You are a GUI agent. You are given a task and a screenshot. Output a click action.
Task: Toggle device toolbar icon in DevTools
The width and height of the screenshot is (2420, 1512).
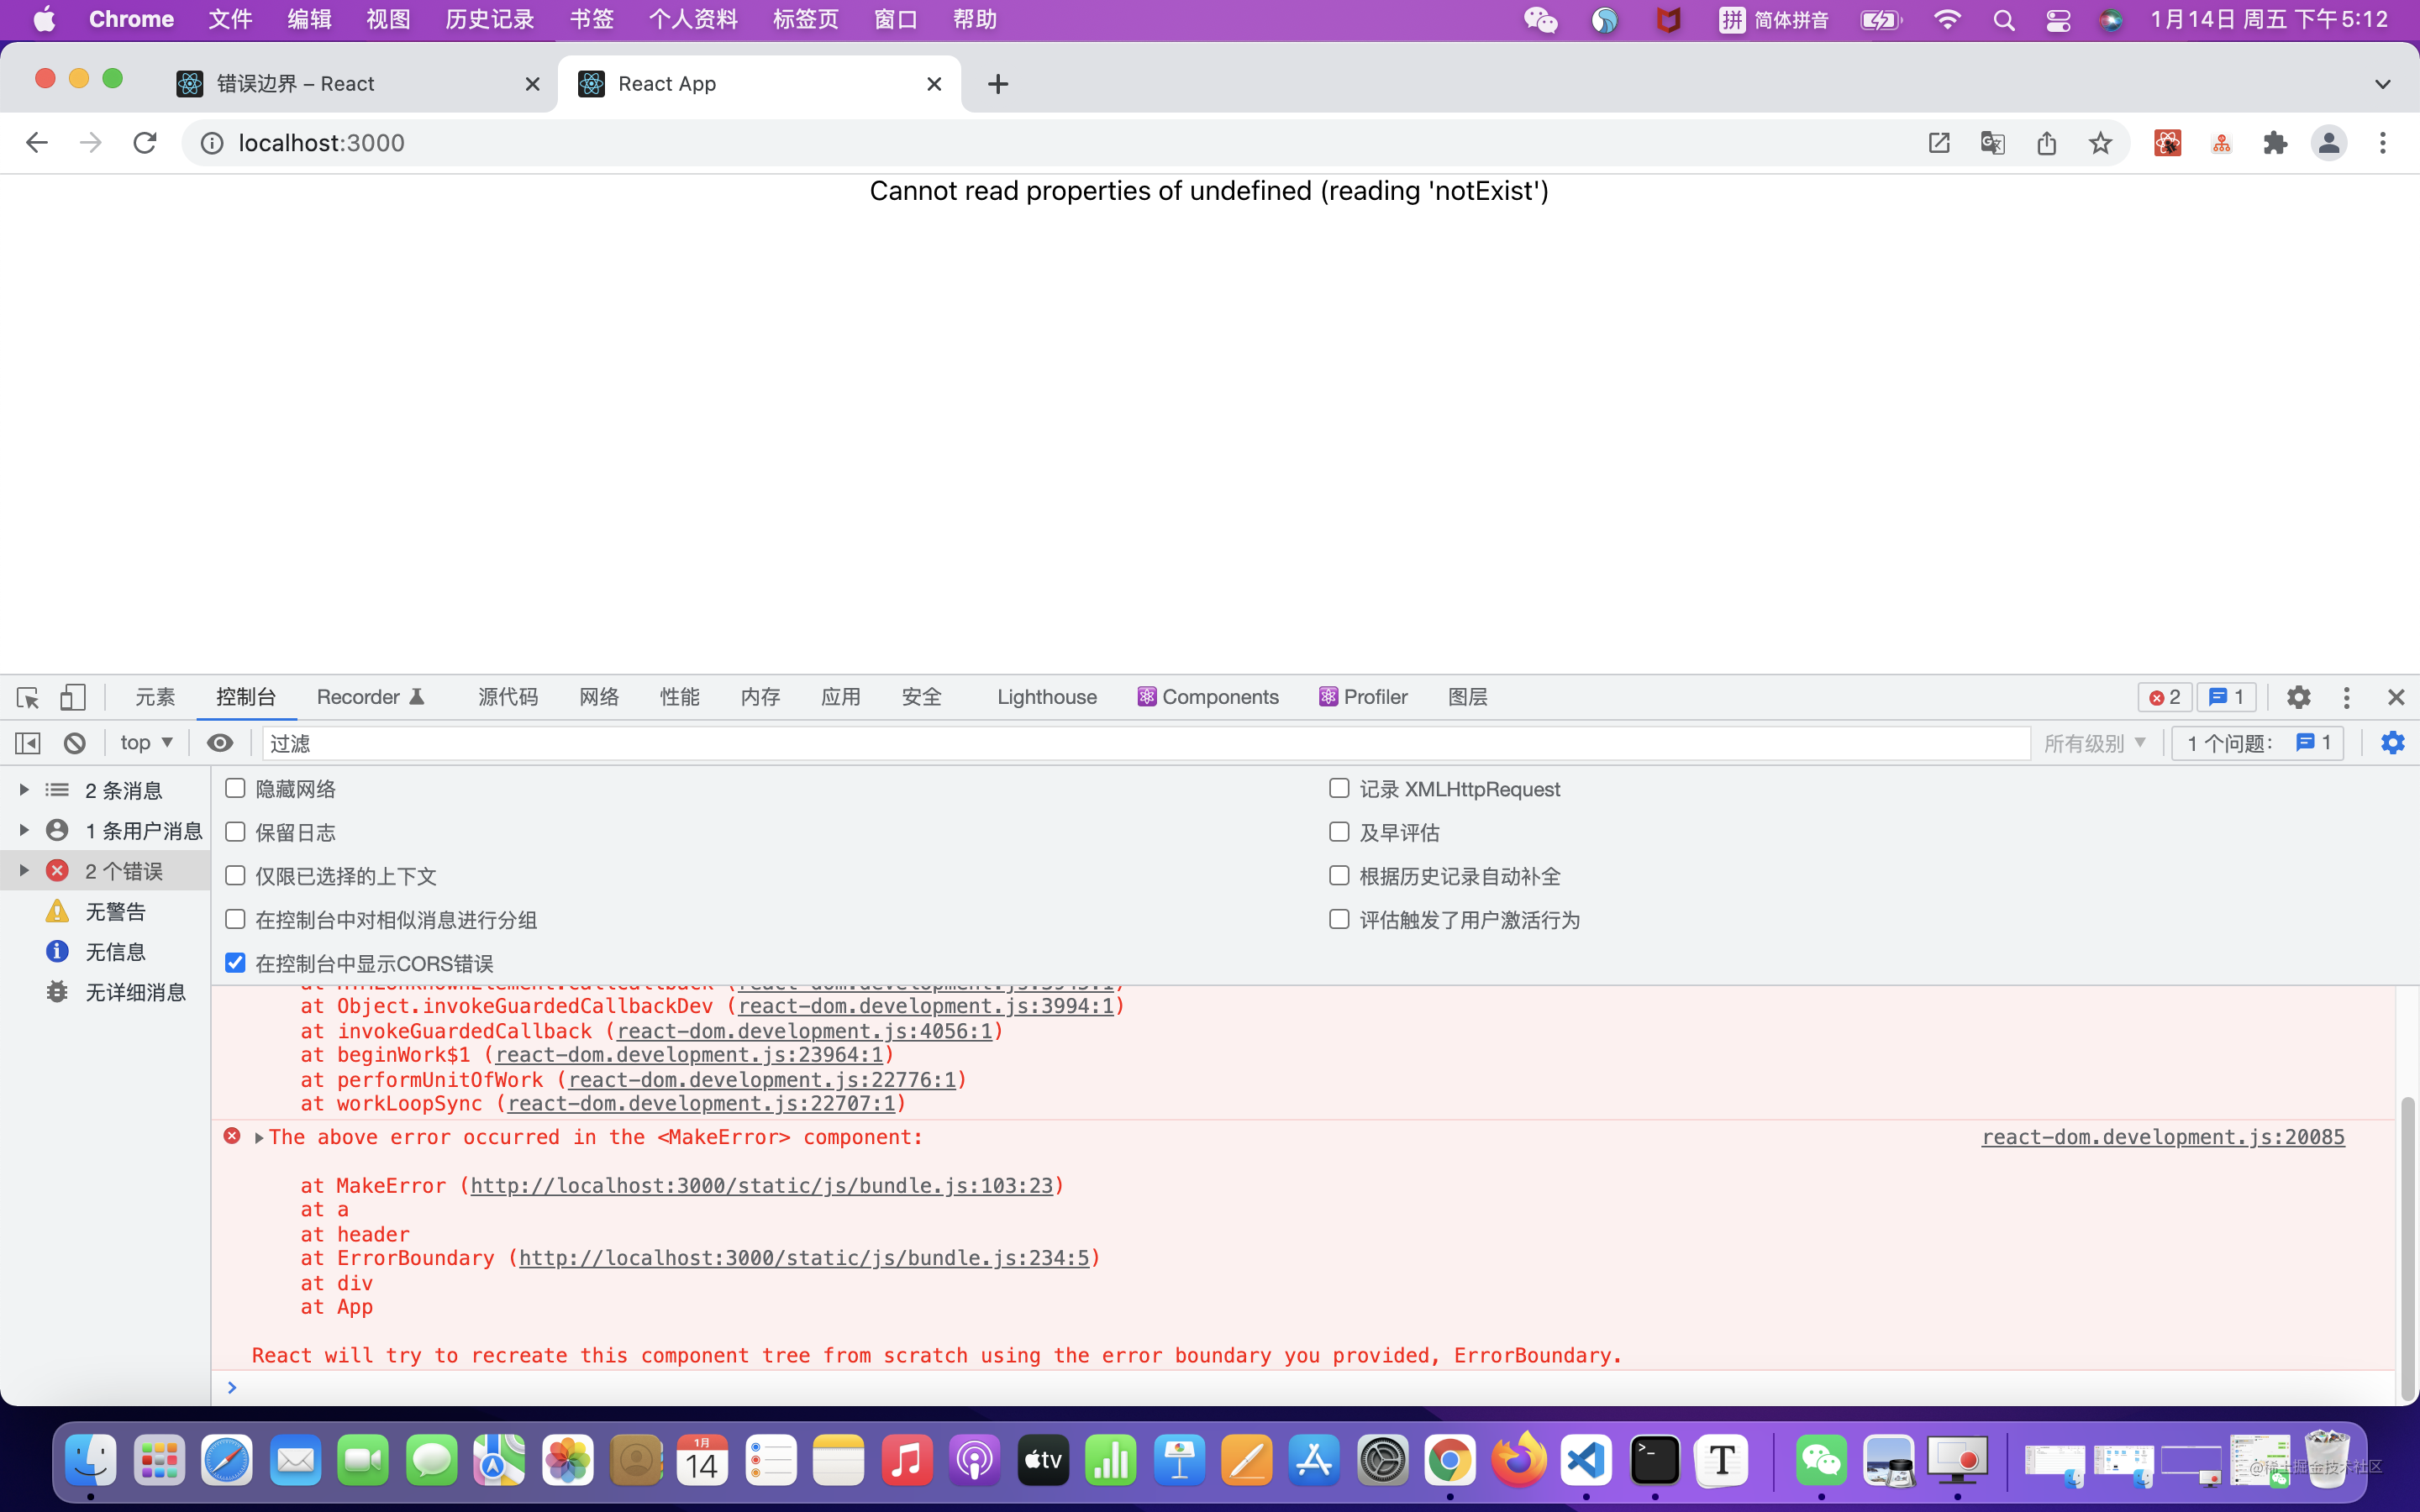pyautogui.click(x=73, y=697)
